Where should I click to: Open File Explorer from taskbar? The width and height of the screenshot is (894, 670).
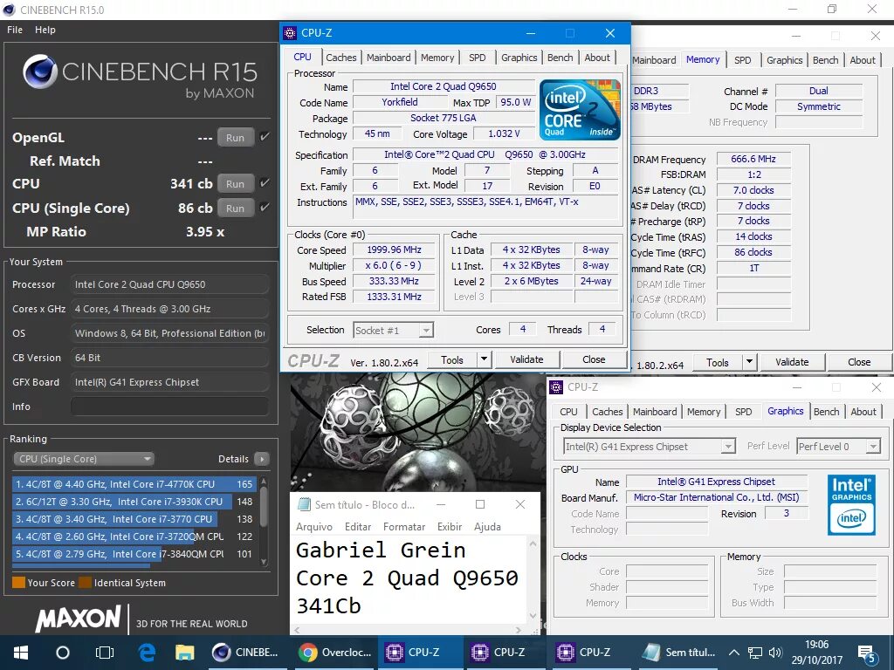coord(184,653)
